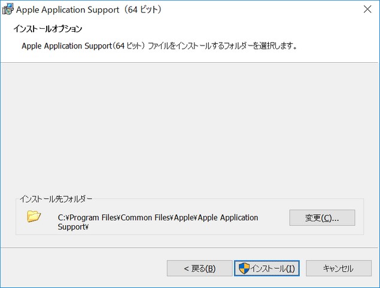The height and width of the screenshot is (288, 380).
Task: Click the インストール(I) install button
Action: tap(267, 268)
